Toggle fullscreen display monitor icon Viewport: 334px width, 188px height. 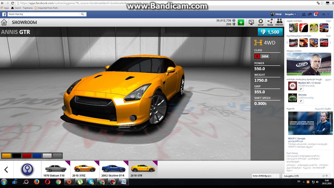click(251, 22)
